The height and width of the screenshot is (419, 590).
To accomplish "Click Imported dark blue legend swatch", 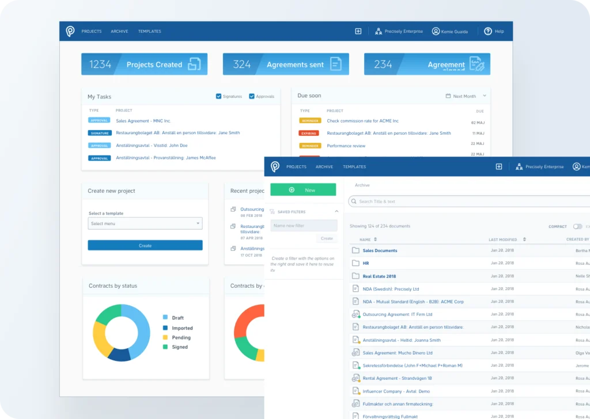I will pos(165,327).
